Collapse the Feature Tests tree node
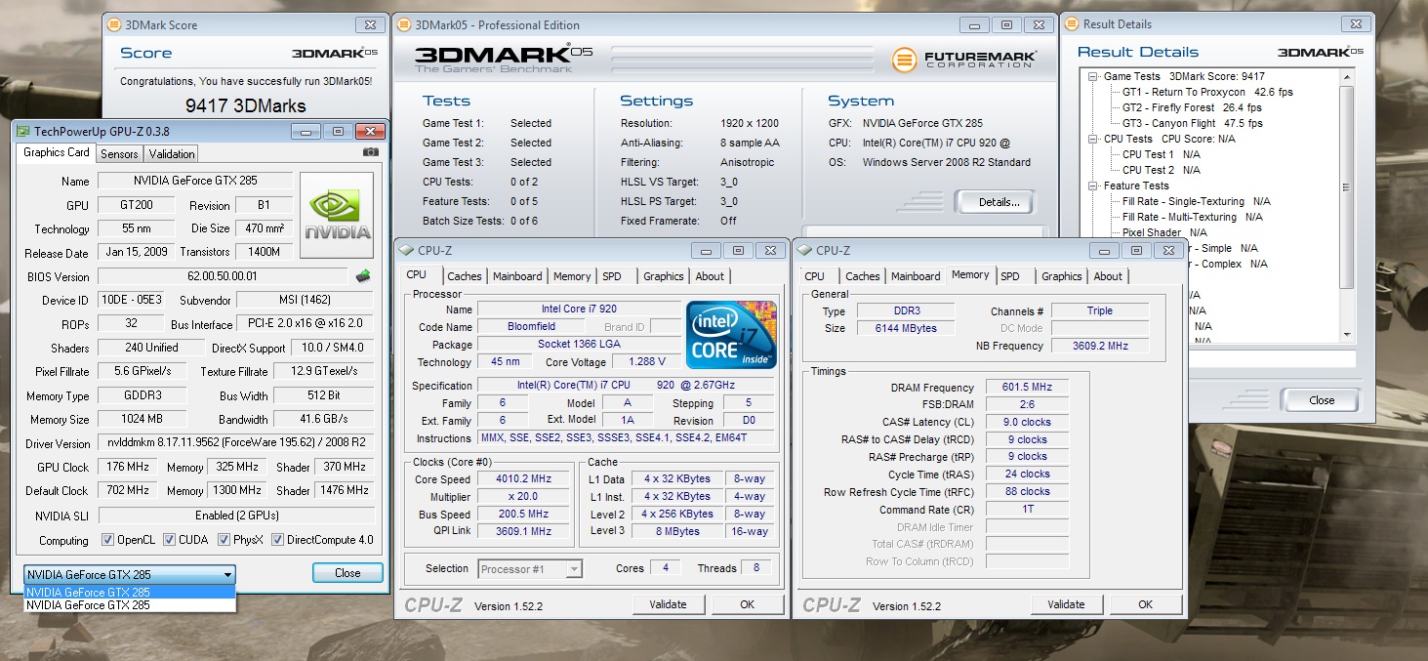The image size is (1428, 661). (1093, 186)
